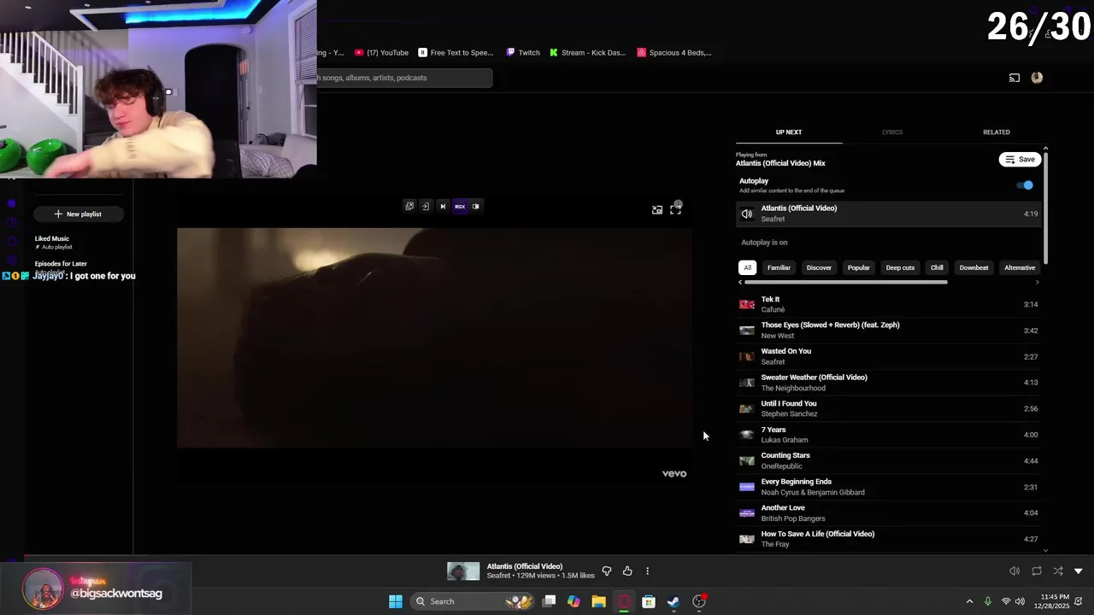This screenshot has width=1094, height=615.
Task: Click the player volume speaker icon
Action: (1015, 571)
